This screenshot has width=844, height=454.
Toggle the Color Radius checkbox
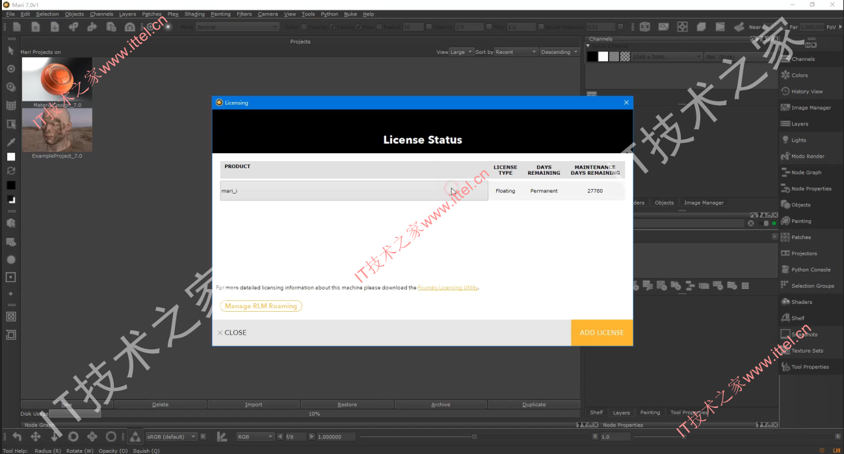click(332, 27)
